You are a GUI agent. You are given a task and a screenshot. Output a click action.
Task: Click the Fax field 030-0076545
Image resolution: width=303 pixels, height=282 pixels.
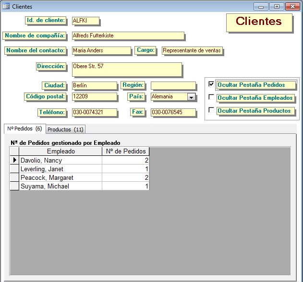(173, 112)
